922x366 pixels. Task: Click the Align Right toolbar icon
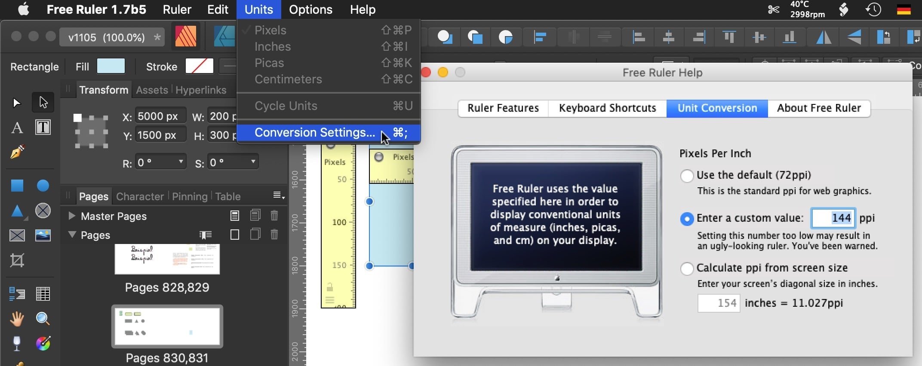pyautogui.click(x=699, y=37)
